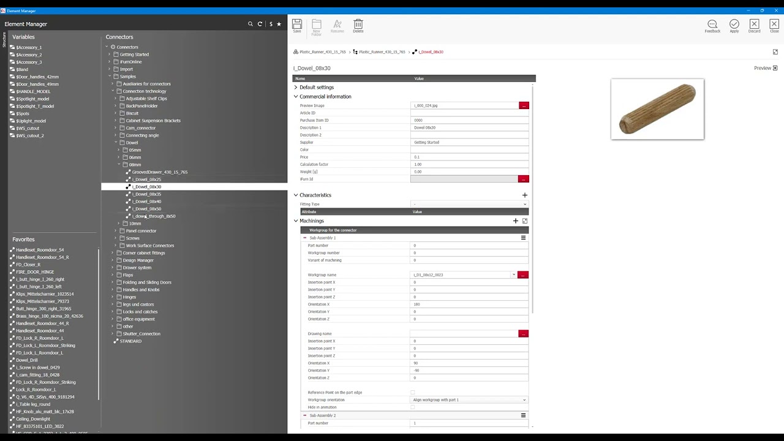The height and width of the screenshot is (441, 784).
Task: Select I_Dowel_08x40 connector
Action: click(x=147, y=202)
